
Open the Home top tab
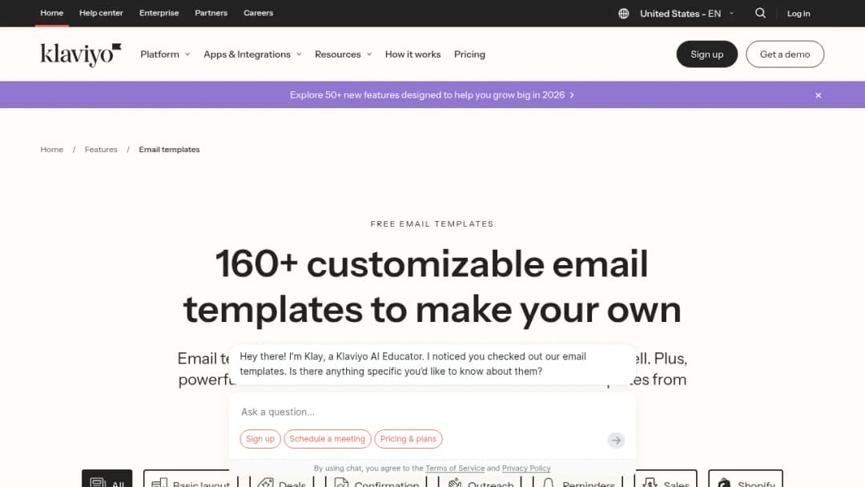pyautogui.click(x=52, y=13)
